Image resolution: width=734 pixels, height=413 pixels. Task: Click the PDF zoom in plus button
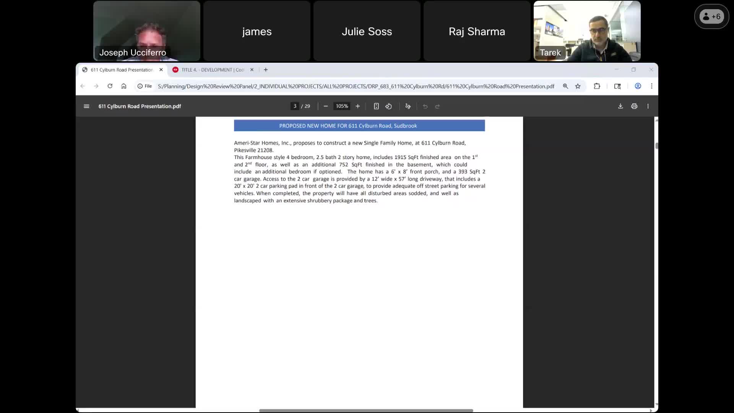[x=358, y=106]
